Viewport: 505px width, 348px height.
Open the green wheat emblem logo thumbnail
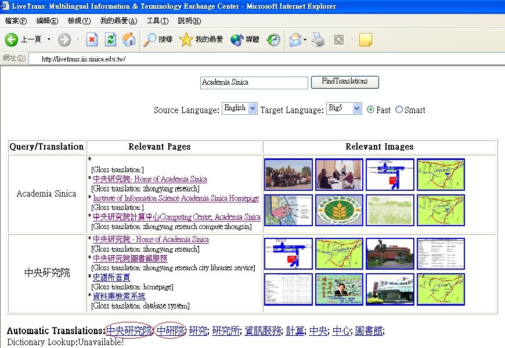click(339, 210)
